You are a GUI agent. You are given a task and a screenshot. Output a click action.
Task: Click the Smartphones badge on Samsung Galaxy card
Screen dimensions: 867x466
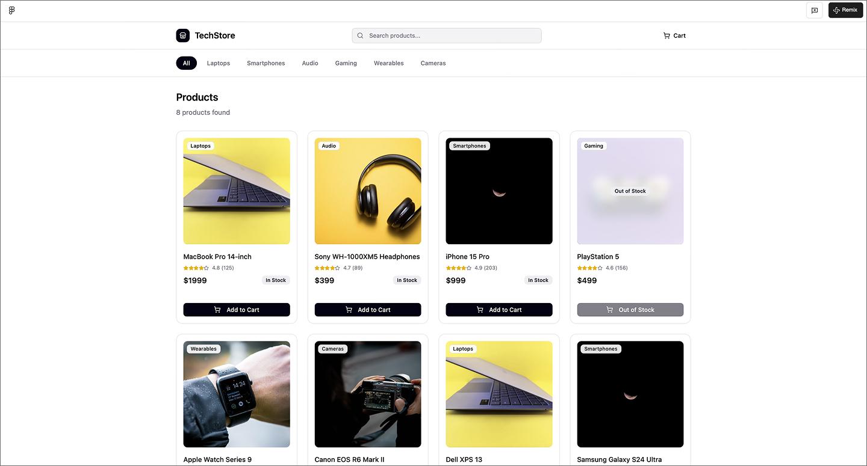pos(601,349)
